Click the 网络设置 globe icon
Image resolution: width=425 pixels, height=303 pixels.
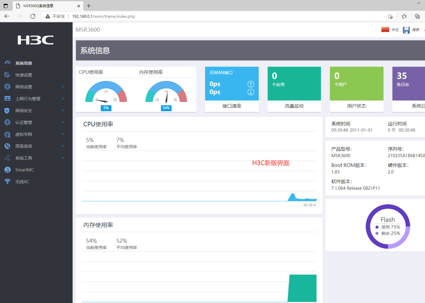click(7, 87)
